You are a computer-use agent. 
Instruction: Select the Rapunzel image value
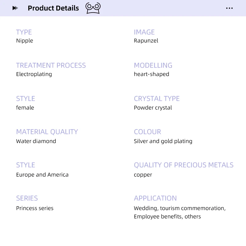[x=146, y=41]
